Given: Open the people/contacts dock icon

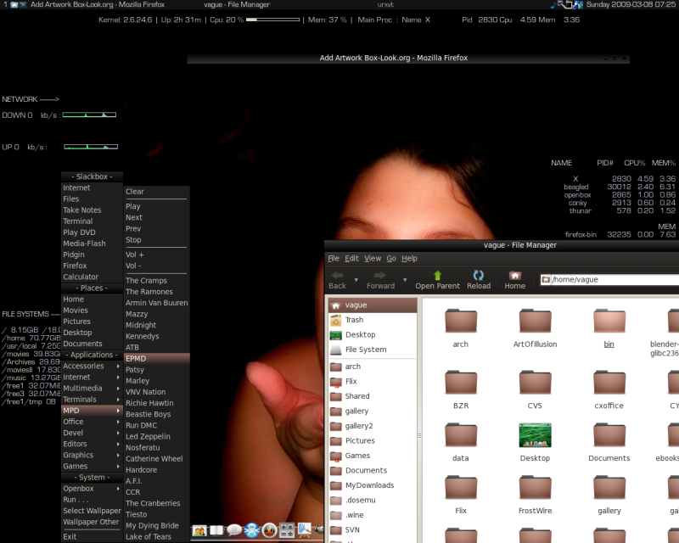Looking at the screenshot, I should pyautogui.click(x=199, y=530).
